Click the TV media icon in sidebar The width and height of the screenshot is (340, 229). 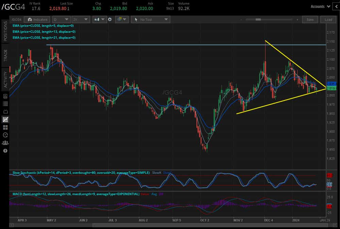coord(5,111)
